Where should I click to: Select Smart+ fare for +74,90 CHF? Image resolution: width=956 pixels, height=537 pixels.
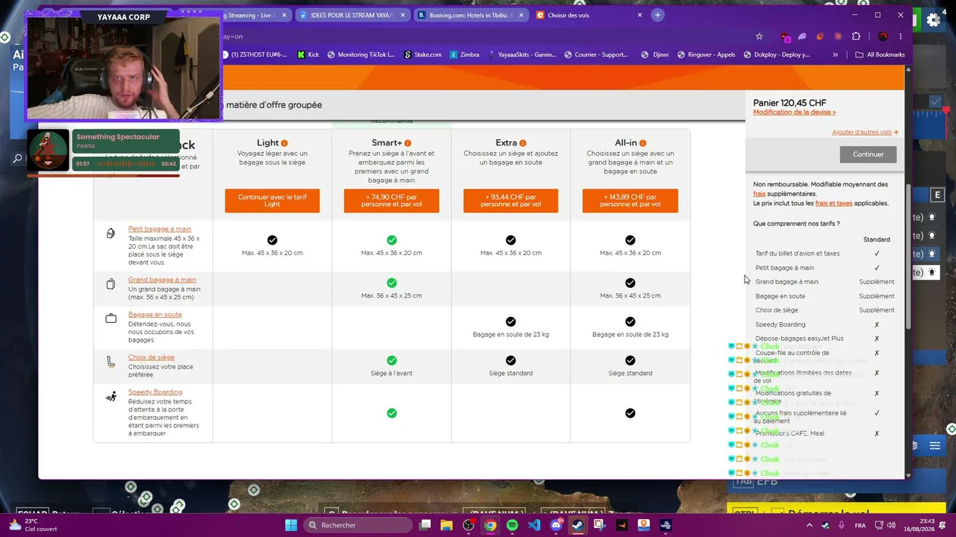click(x=391, y=201)
